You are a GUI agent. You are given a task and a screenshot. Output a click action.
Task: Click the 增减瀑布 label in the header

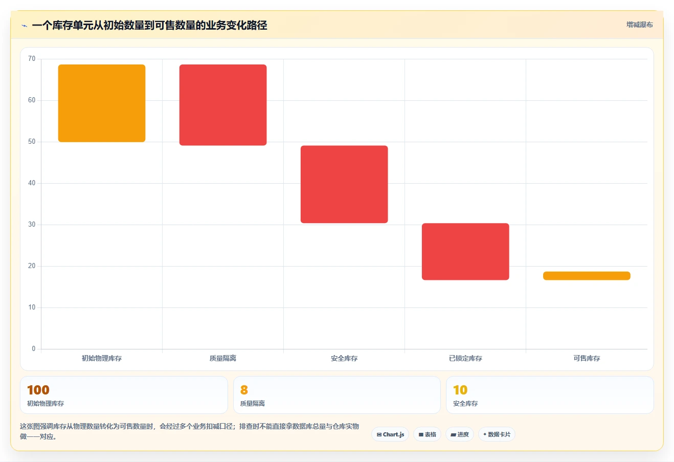639,25
